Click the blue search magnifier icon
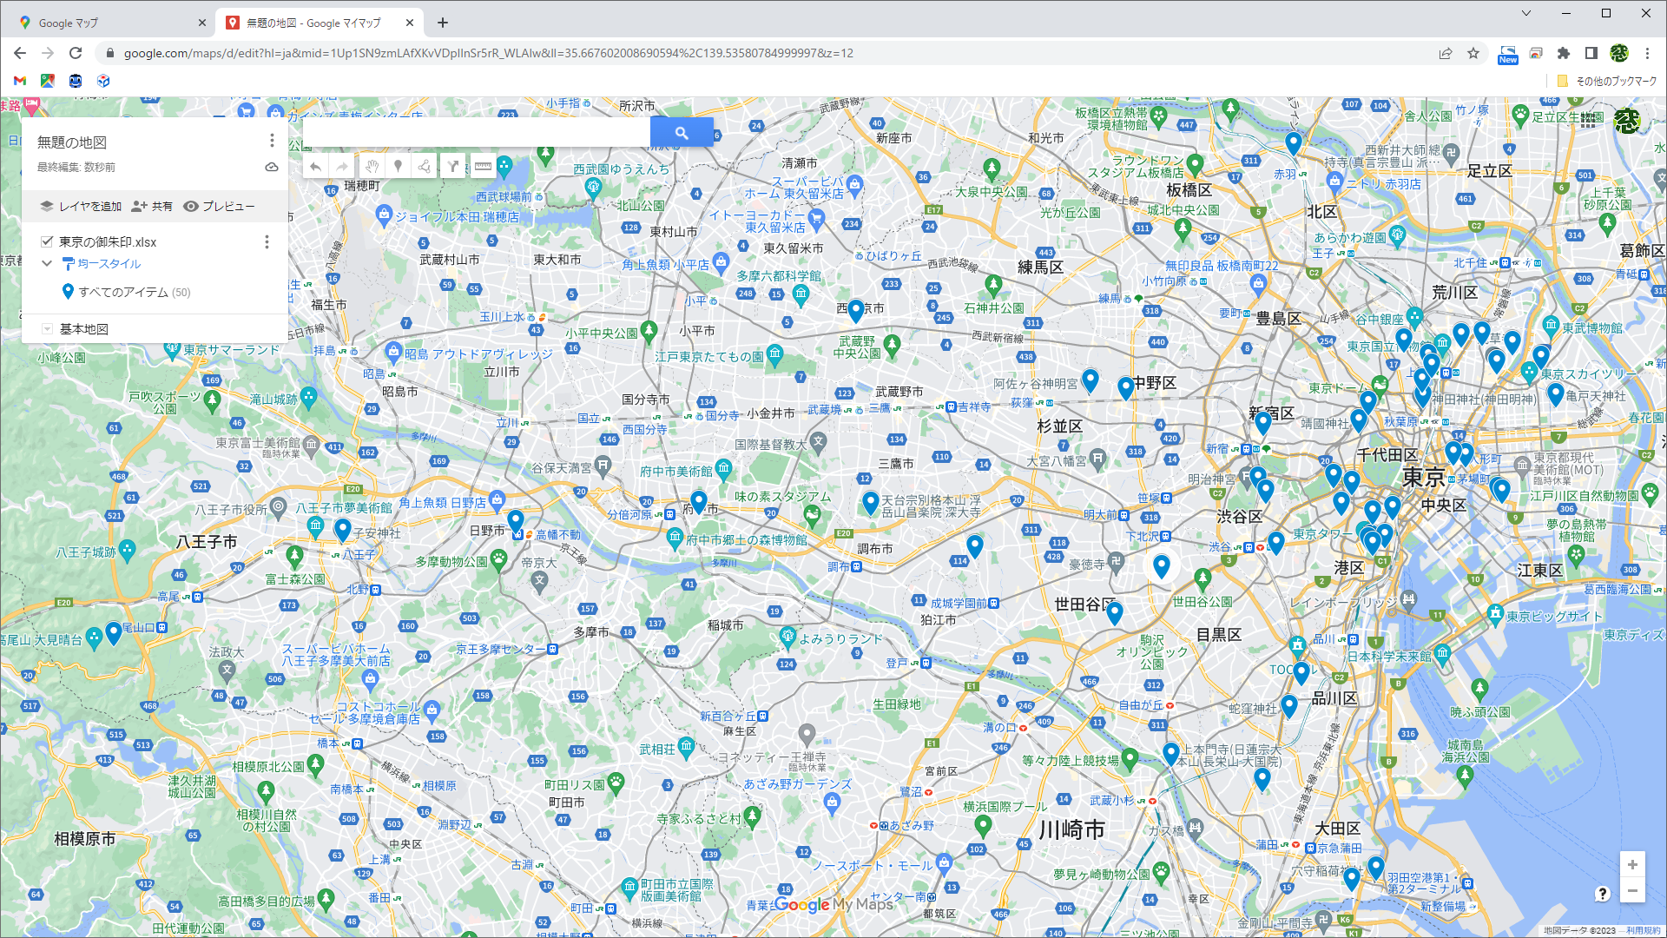 (681, 132)
